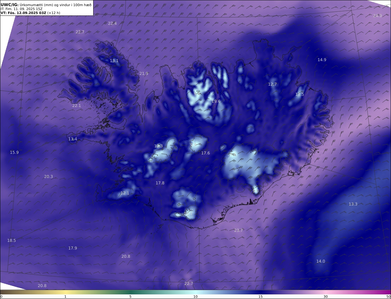Click the 12.7 value label
Image resolution: width=391 pixels, height=299 pixels.
point(272,84)
